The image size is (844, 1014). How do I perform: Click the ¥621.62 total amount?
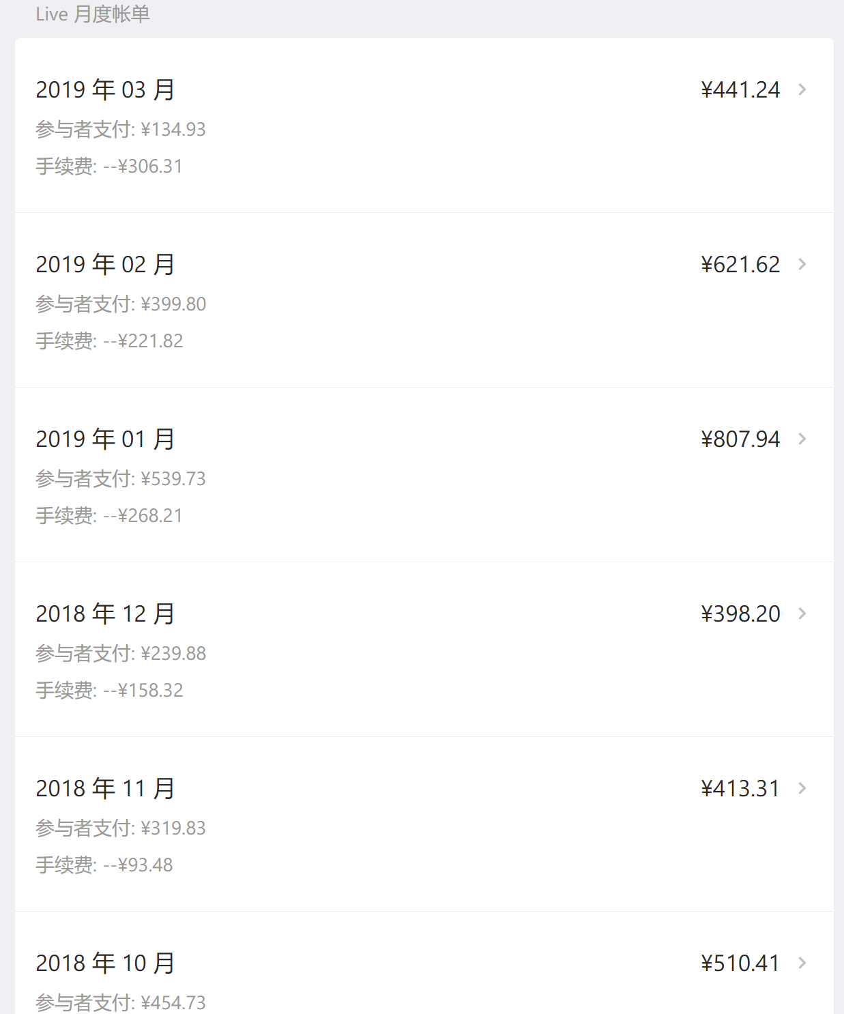(740, 264)
